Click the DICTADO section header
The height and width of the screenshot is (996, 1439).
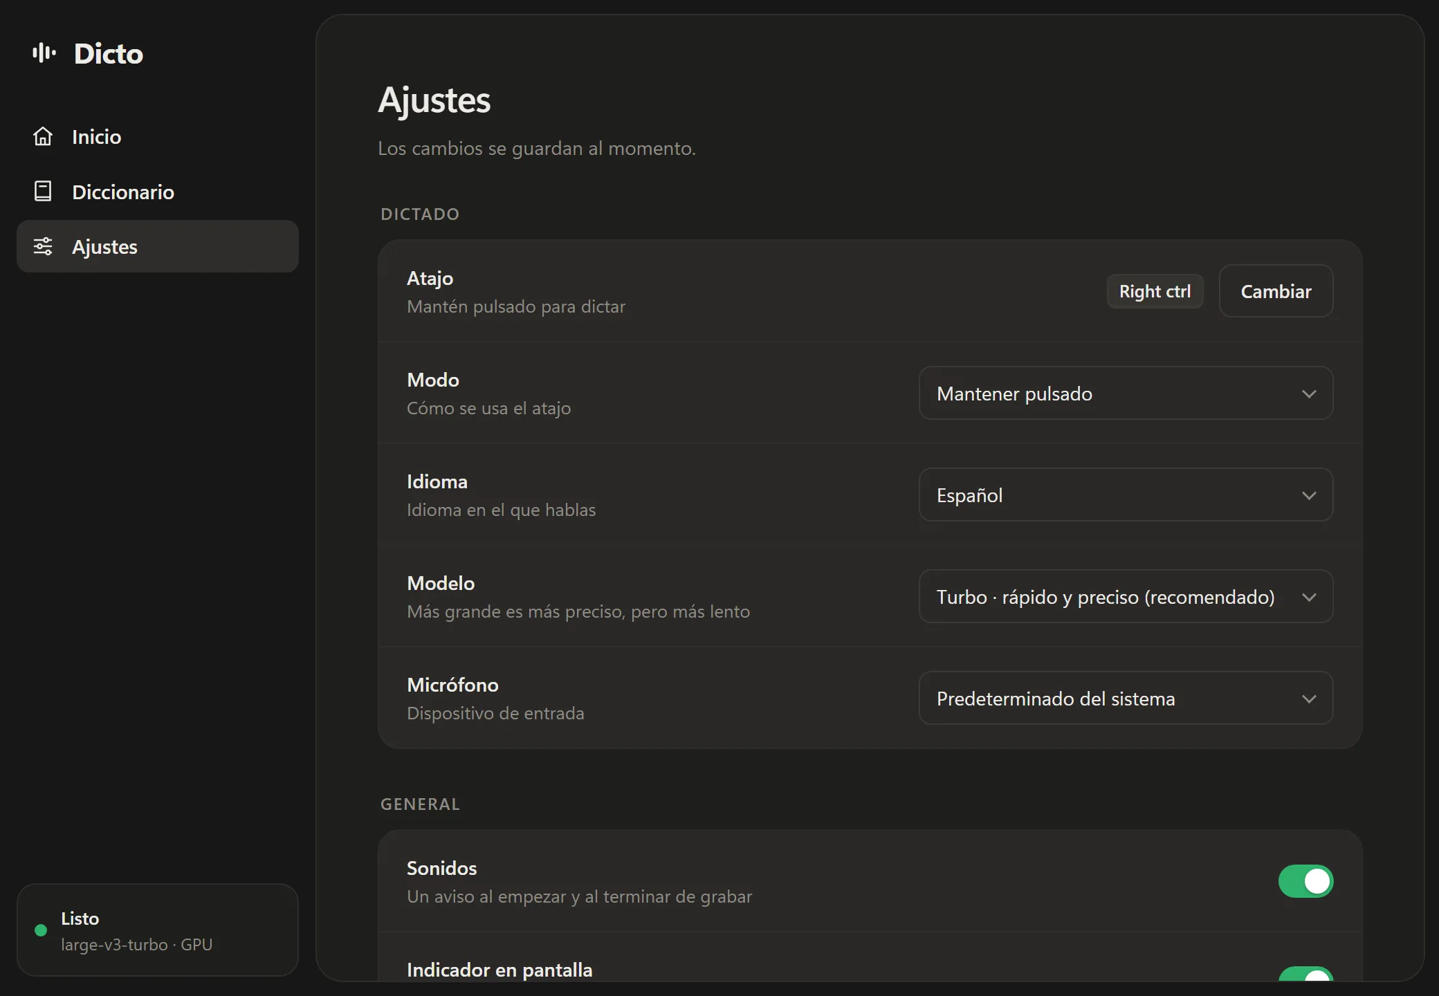pyautogui.click(x=420, y=214)
